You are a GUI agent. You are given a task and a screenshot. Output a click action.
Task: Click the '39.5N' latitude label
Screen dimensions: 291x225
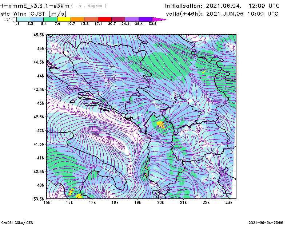click(x=39, y=199)
